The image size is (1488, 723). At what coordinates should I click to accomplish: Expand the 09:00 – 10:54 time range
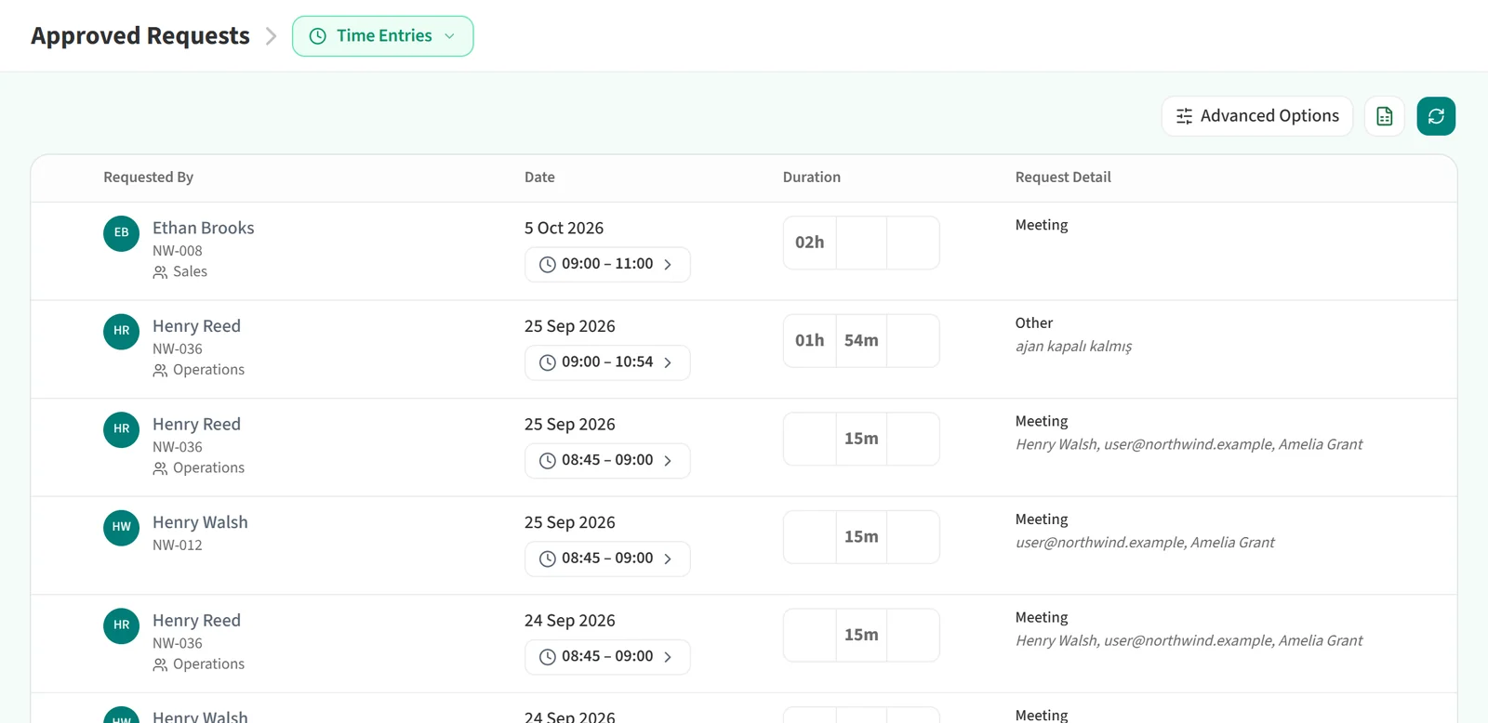click(607, 362)
